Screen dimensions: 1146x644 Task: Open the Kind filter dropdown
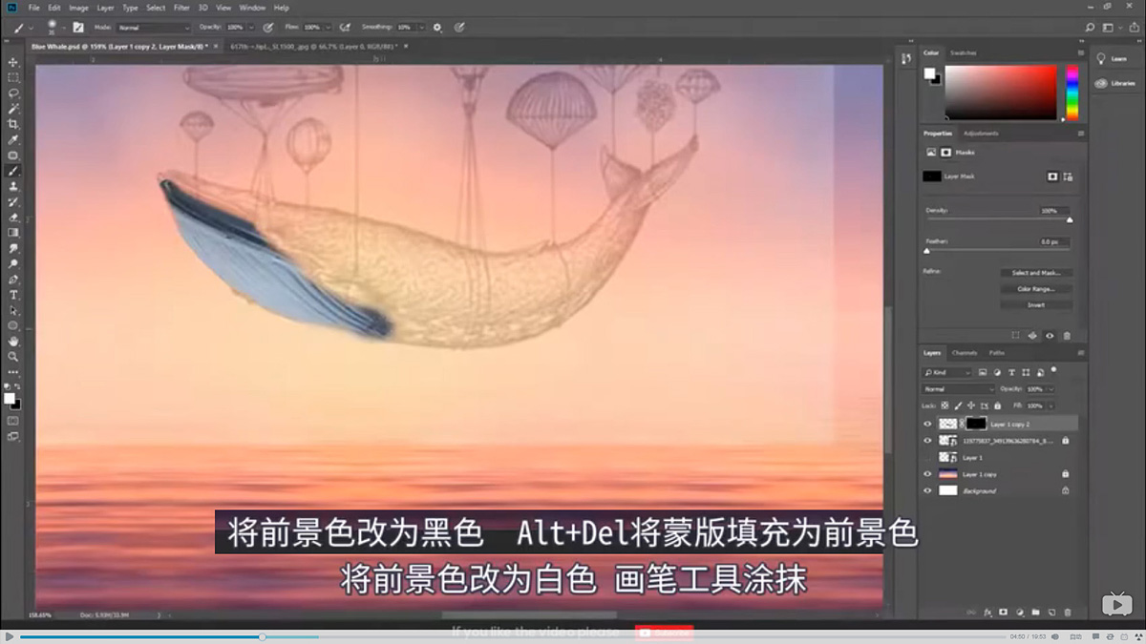(948, 373)
